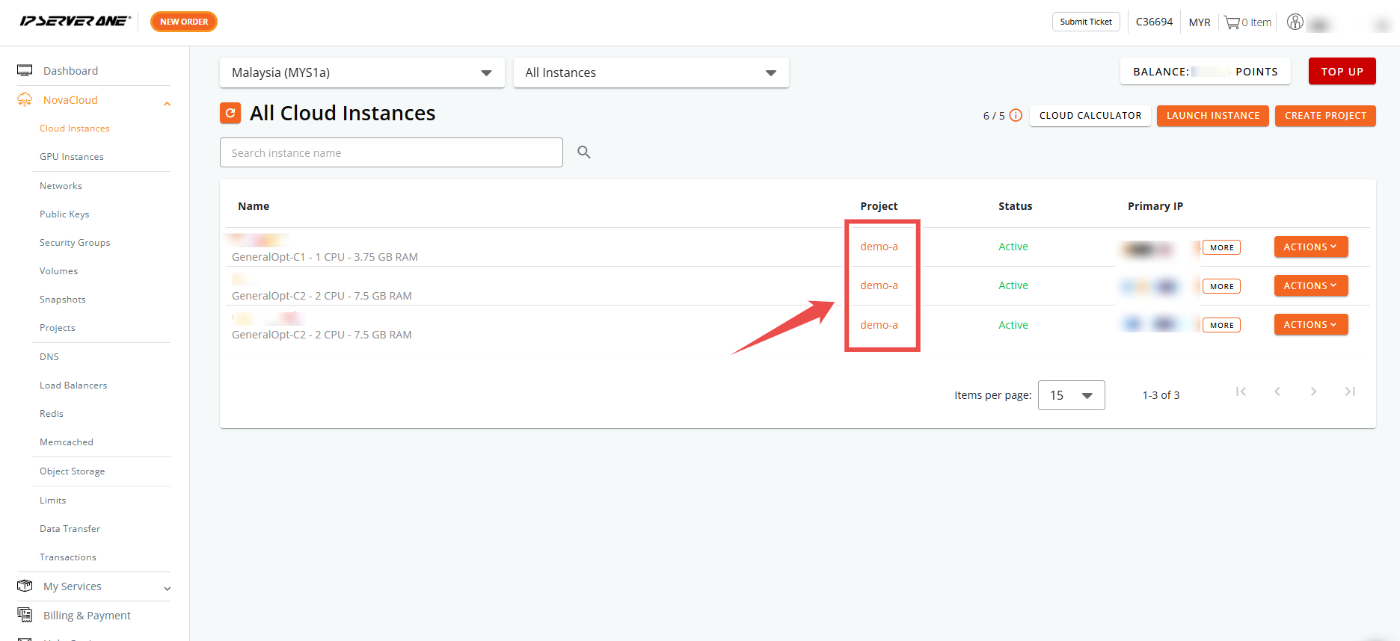Click the search magnifier icon
The width and height of the screenshot is (1400, 641).
click(584, 152)
